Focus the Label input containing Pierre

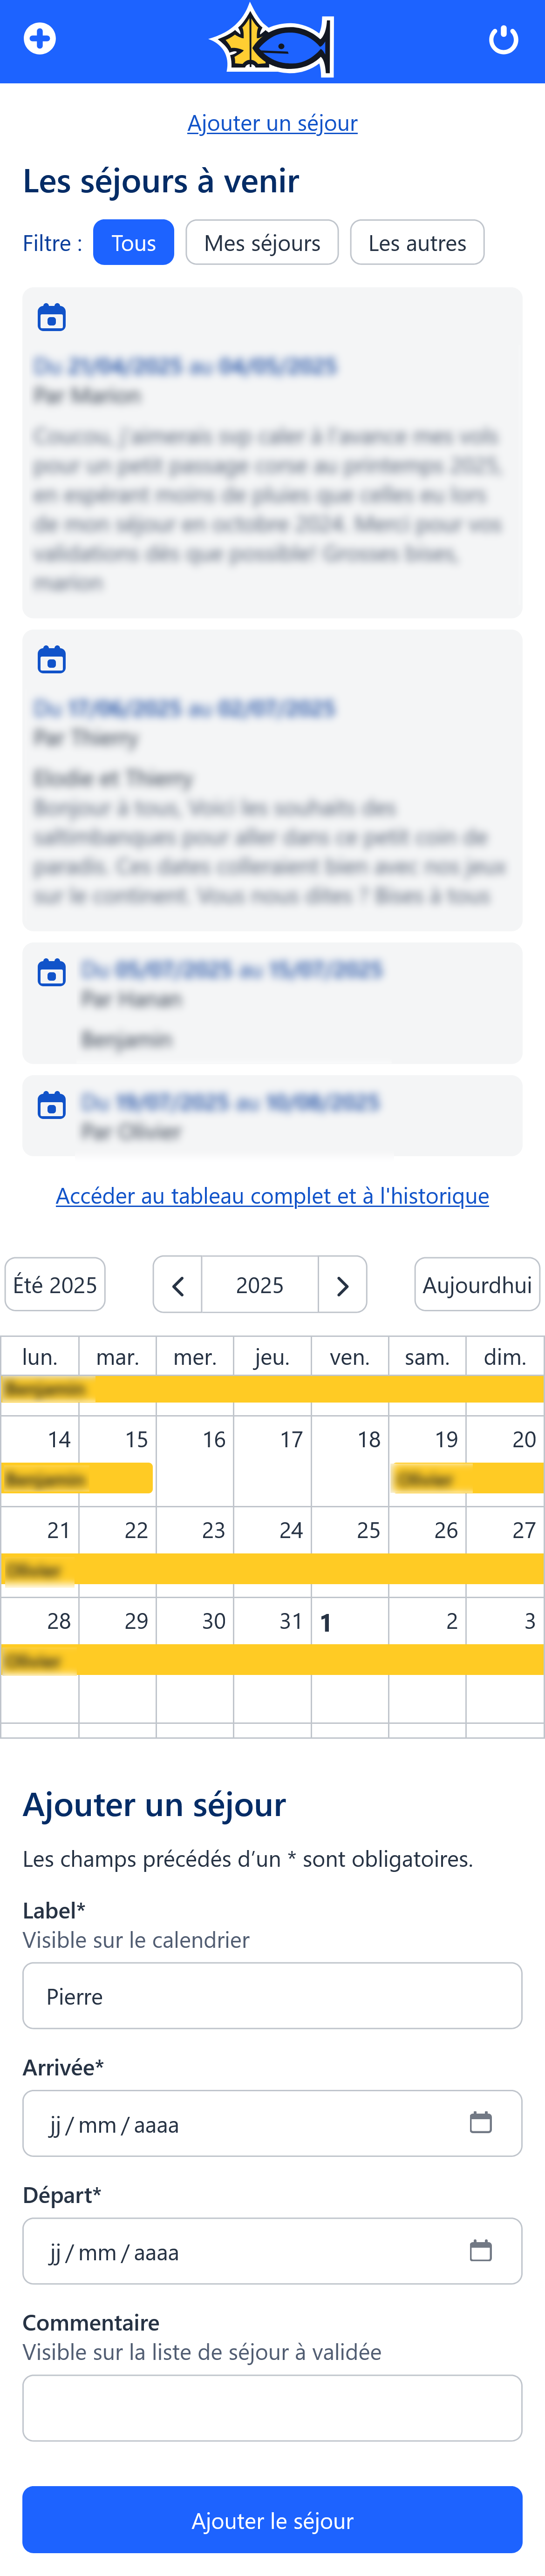(x=272, y=1995)
